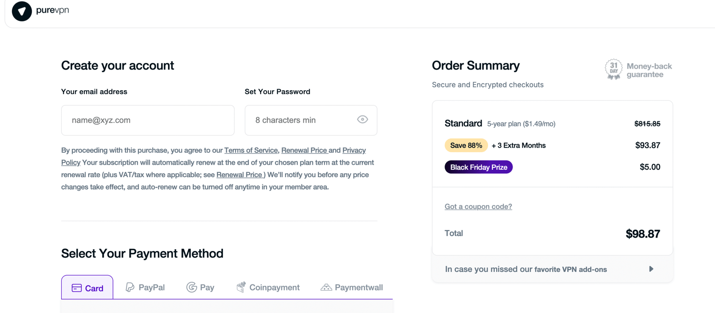Click the credit card icon in Card tab
The width and height of the screenshot is (715, 313).
(x=77, y=288)
